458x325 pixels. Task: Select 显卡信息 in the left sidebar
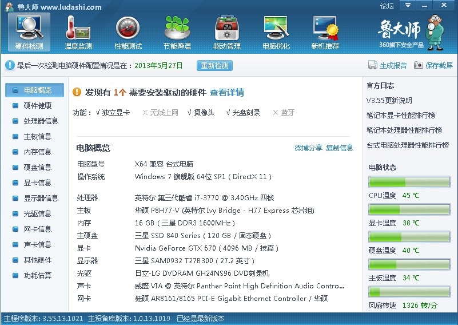pyautogui.click(x=37, y=183)
